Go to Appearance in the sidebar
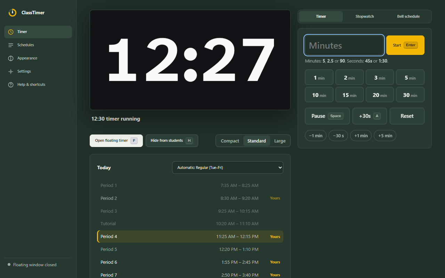The image size is (445, 278). point(38,58)
